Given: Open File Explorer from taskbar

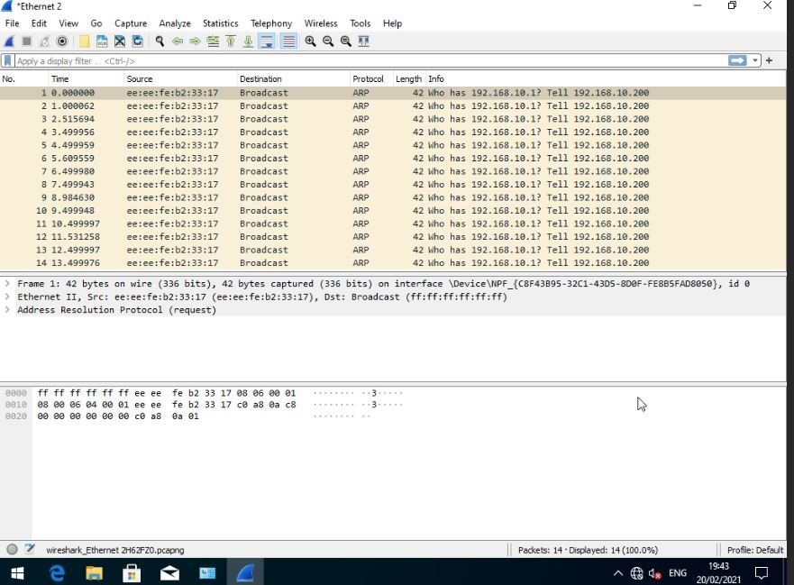Looking at the screenshot, I should (x=95, y=573).
